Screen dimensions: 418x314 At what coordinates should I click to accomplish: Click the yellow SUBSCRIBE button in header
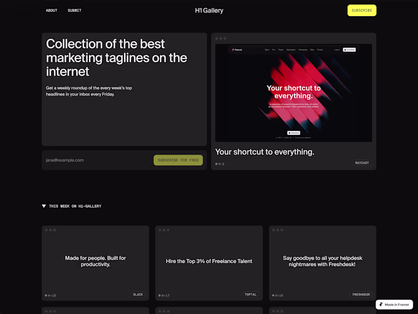tap(362, 10)
